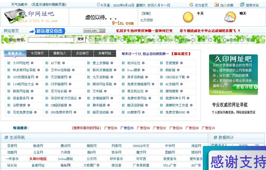The width and height of the screenshot is (266, 170).
Task: Click the arrow icon beside 无忧免费友链
Action: pos(9,112)
